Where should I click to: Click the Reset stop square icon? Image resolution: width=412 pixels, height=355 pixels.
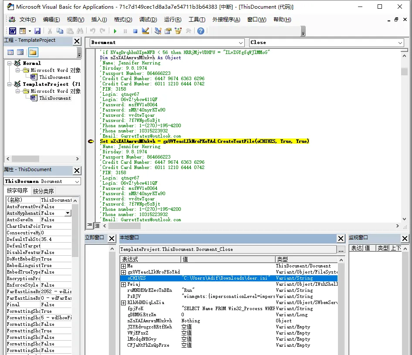[x=135, y=31]
